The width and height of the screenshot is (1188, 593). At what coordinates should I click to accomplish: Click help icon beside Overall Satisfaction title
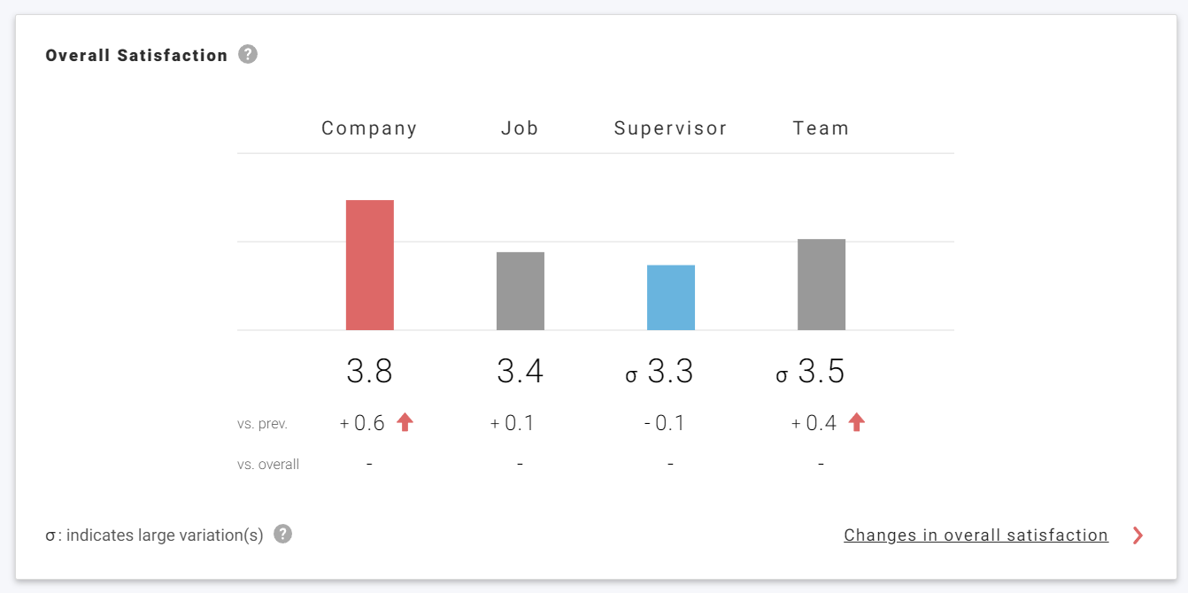[249, 55]
